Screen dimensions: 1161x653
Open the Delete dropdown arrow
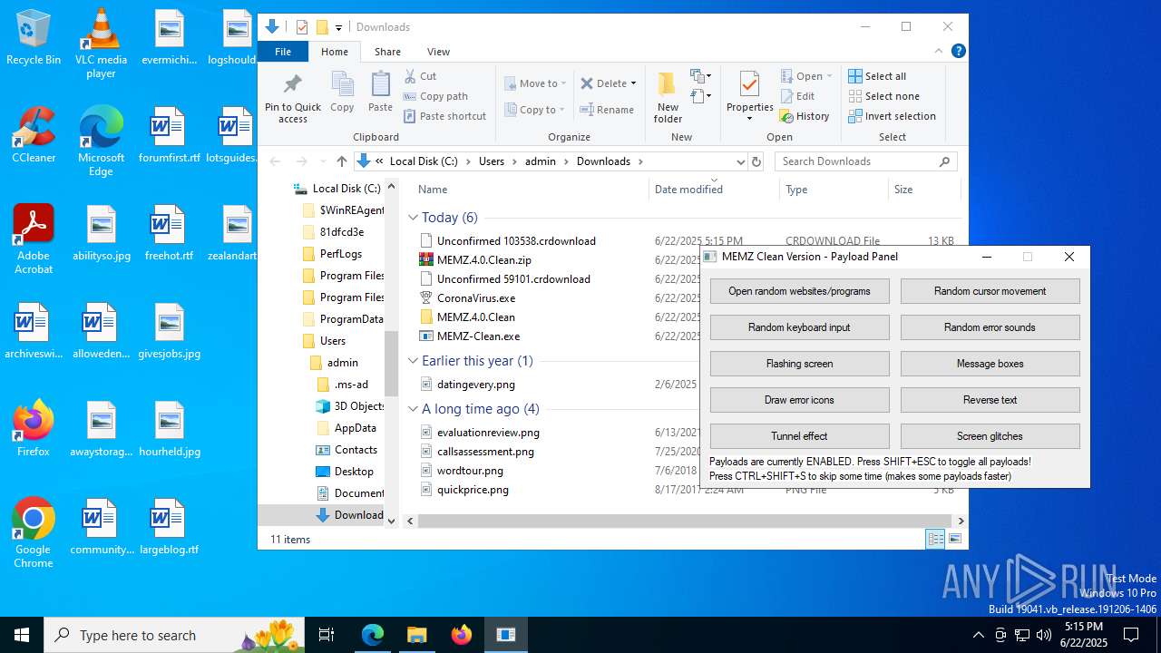tap(633, 83)
